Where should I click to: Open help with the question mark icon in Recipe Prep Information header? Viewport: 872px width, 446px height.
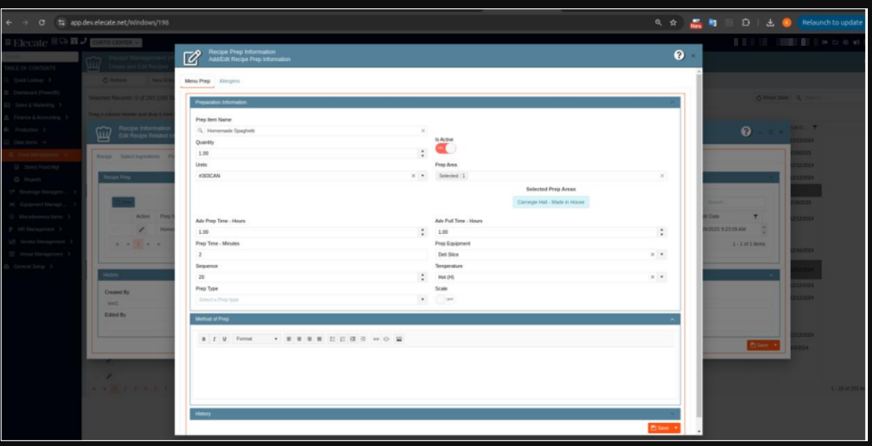tap(679, 55)
